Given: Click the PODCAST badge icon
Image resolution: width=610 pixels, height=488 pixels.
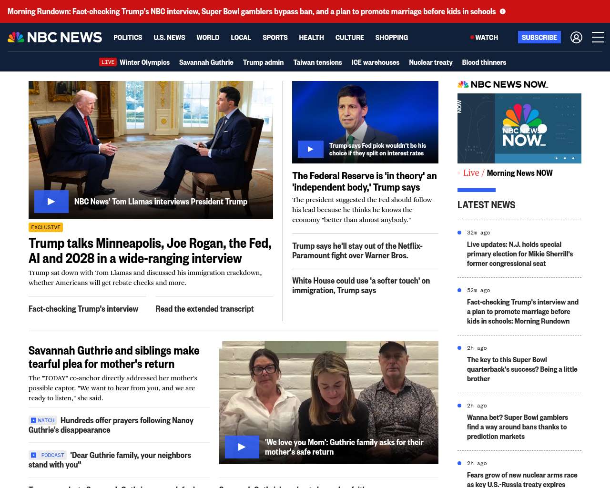Looking at the screenshot, I should click(47, 455).
